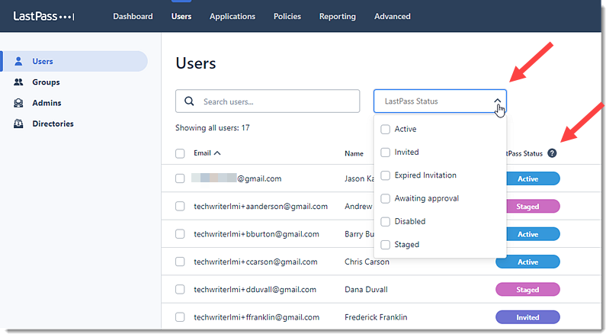Viewport: 606px width, 334px height.
Task: Open techwriterlmi+dduvall@gmail.com user
Action: point(255,290)
